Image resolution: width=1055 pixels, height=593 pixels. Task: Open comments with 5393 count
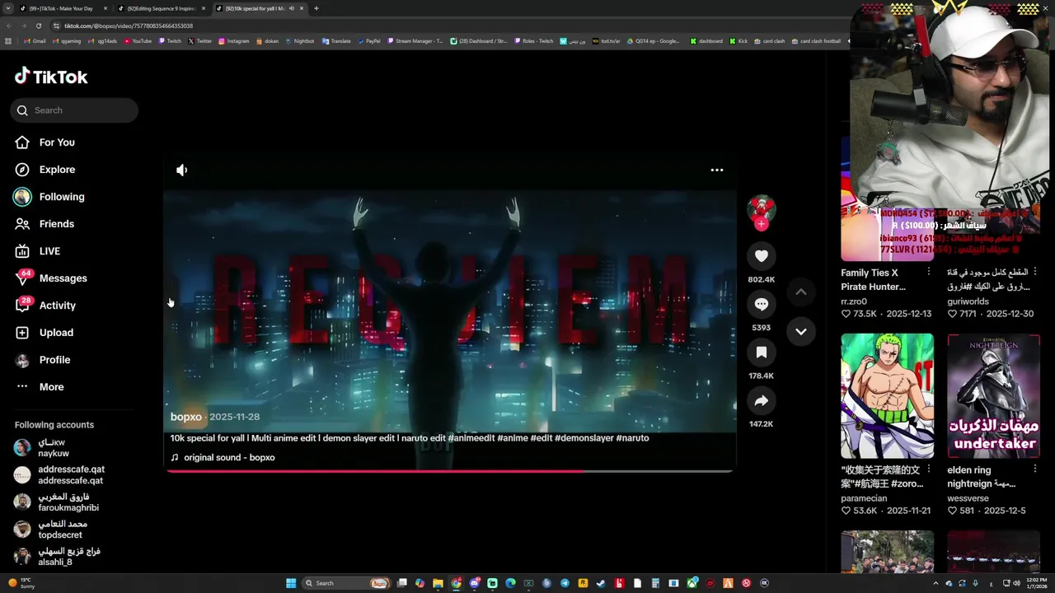(x=762, y=304)
